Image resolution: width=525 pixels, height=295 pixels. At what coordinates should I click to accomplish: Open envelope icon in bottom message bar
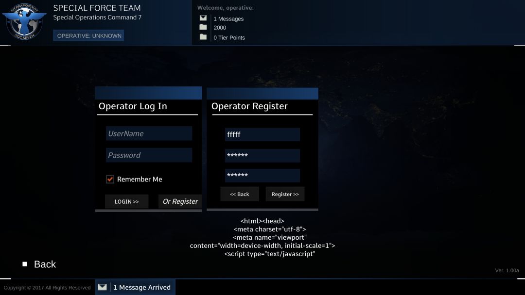coord(103,287)
